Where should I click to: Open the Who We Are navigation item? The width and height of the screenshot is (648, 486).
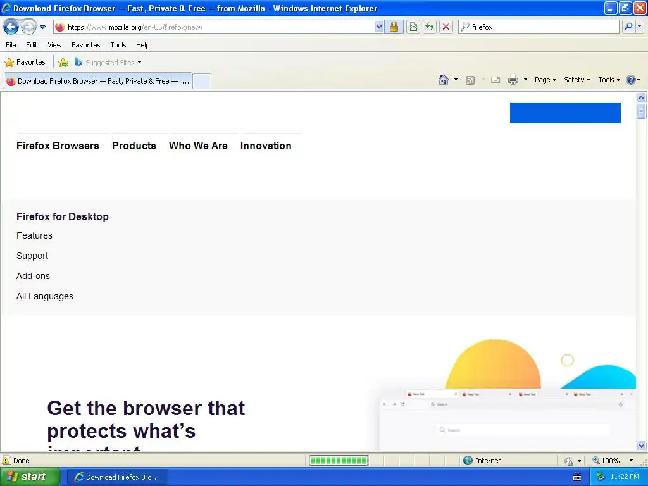point(198,146)
